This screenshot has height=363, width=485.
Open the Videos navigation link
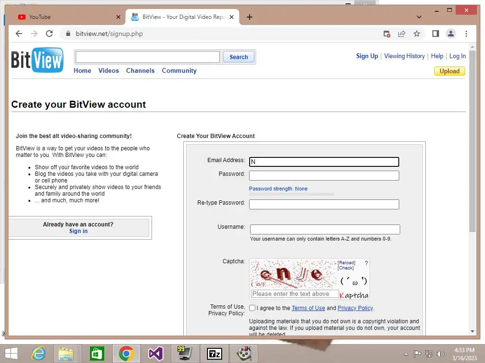click(x=108, y=71)
